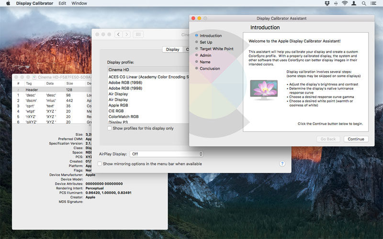
Task: Enable Show profiles for this display only
Action: 110,128
